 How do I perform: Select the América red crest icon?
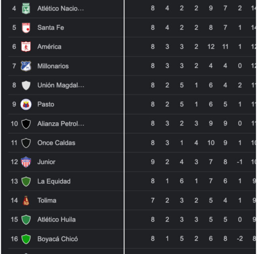tap(26, 46)
